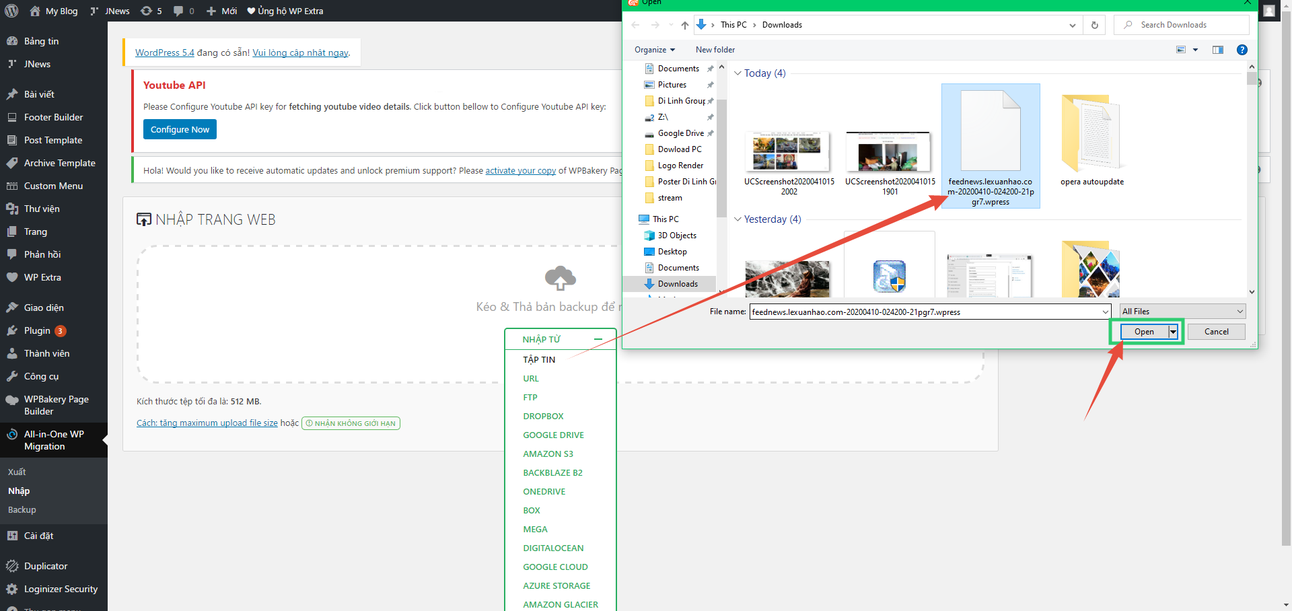Click the All-in-One WP Migration icon
Screen dimensions: 1292x611
click(12, 434)
